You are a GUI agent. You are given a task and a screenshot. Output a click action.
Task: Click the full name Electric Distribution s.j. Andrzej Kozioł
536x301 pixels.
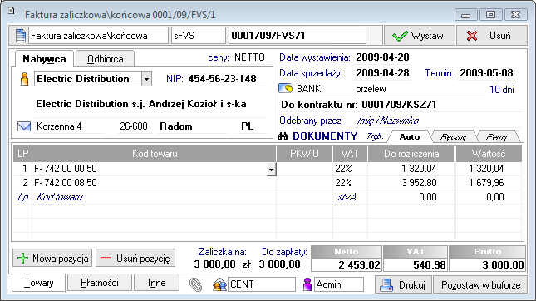(141, 104)
